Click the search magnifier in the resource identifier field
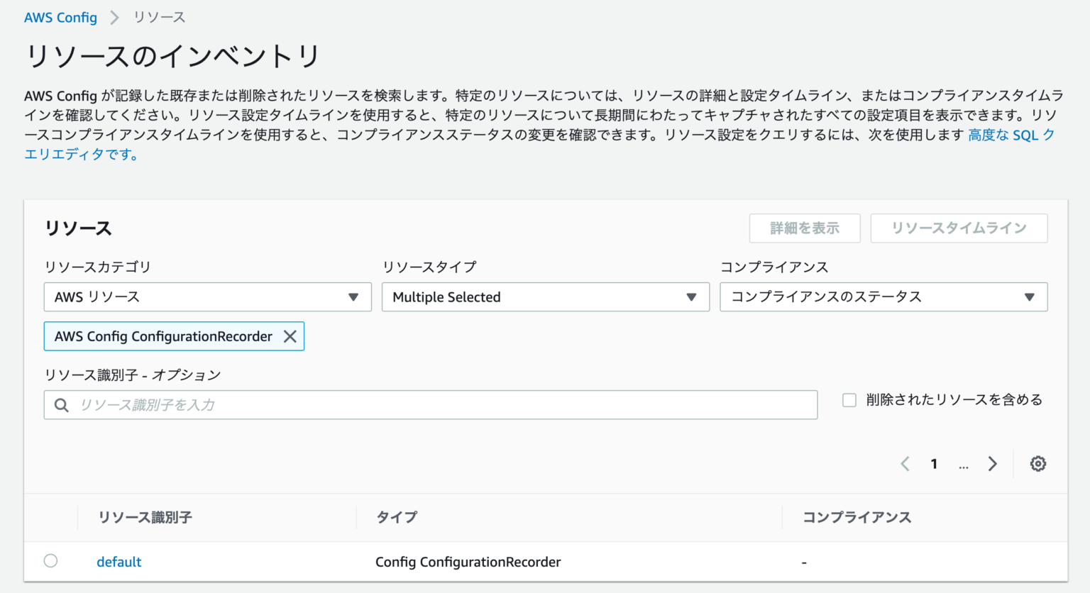 [62, 404]
